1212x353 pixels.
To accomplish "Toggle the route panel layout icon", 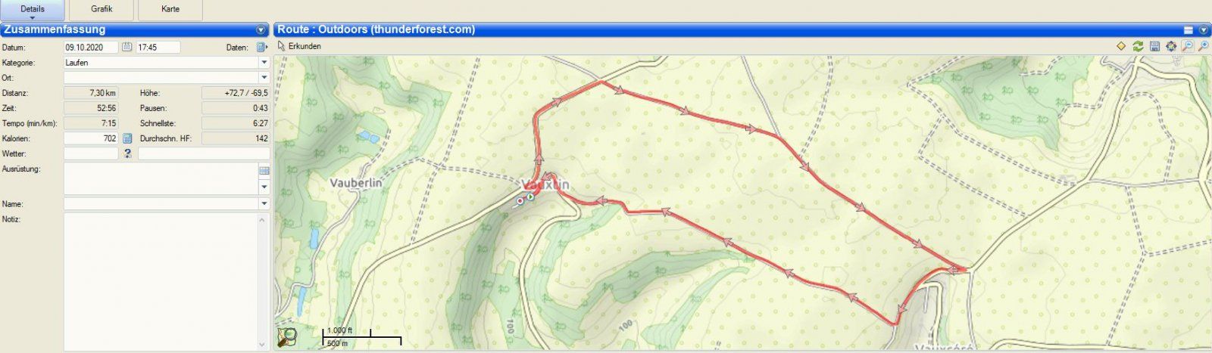I will coord(1189,30).
